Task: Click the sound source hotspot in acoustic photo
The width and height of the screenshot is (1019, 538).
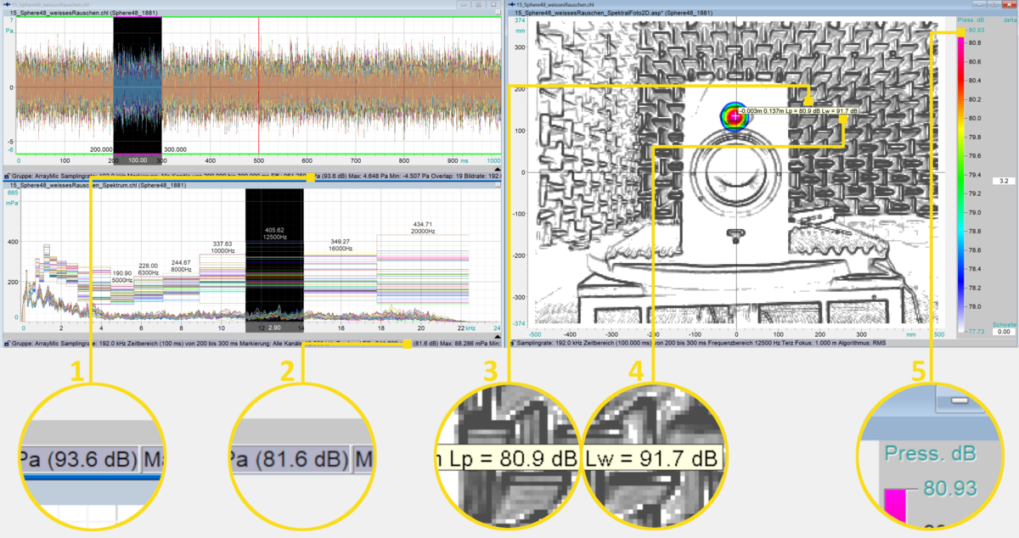Action: tap(731, 116)
